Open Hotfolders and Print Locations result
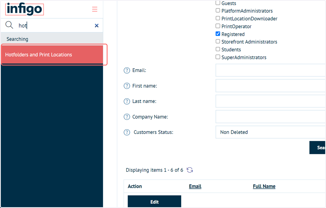 (x=52, y=55)
